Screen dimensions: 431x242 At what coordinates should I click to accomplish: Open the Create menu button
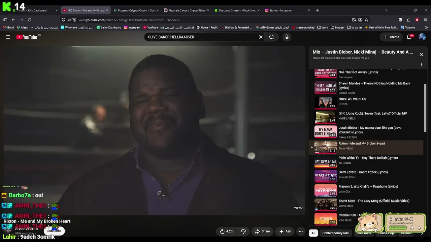pos(391,37)
